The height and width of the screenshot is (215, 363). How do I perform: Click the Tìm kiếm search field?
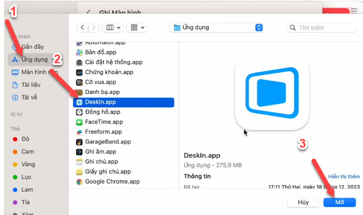pyautogui.click(x=321, y=28)
